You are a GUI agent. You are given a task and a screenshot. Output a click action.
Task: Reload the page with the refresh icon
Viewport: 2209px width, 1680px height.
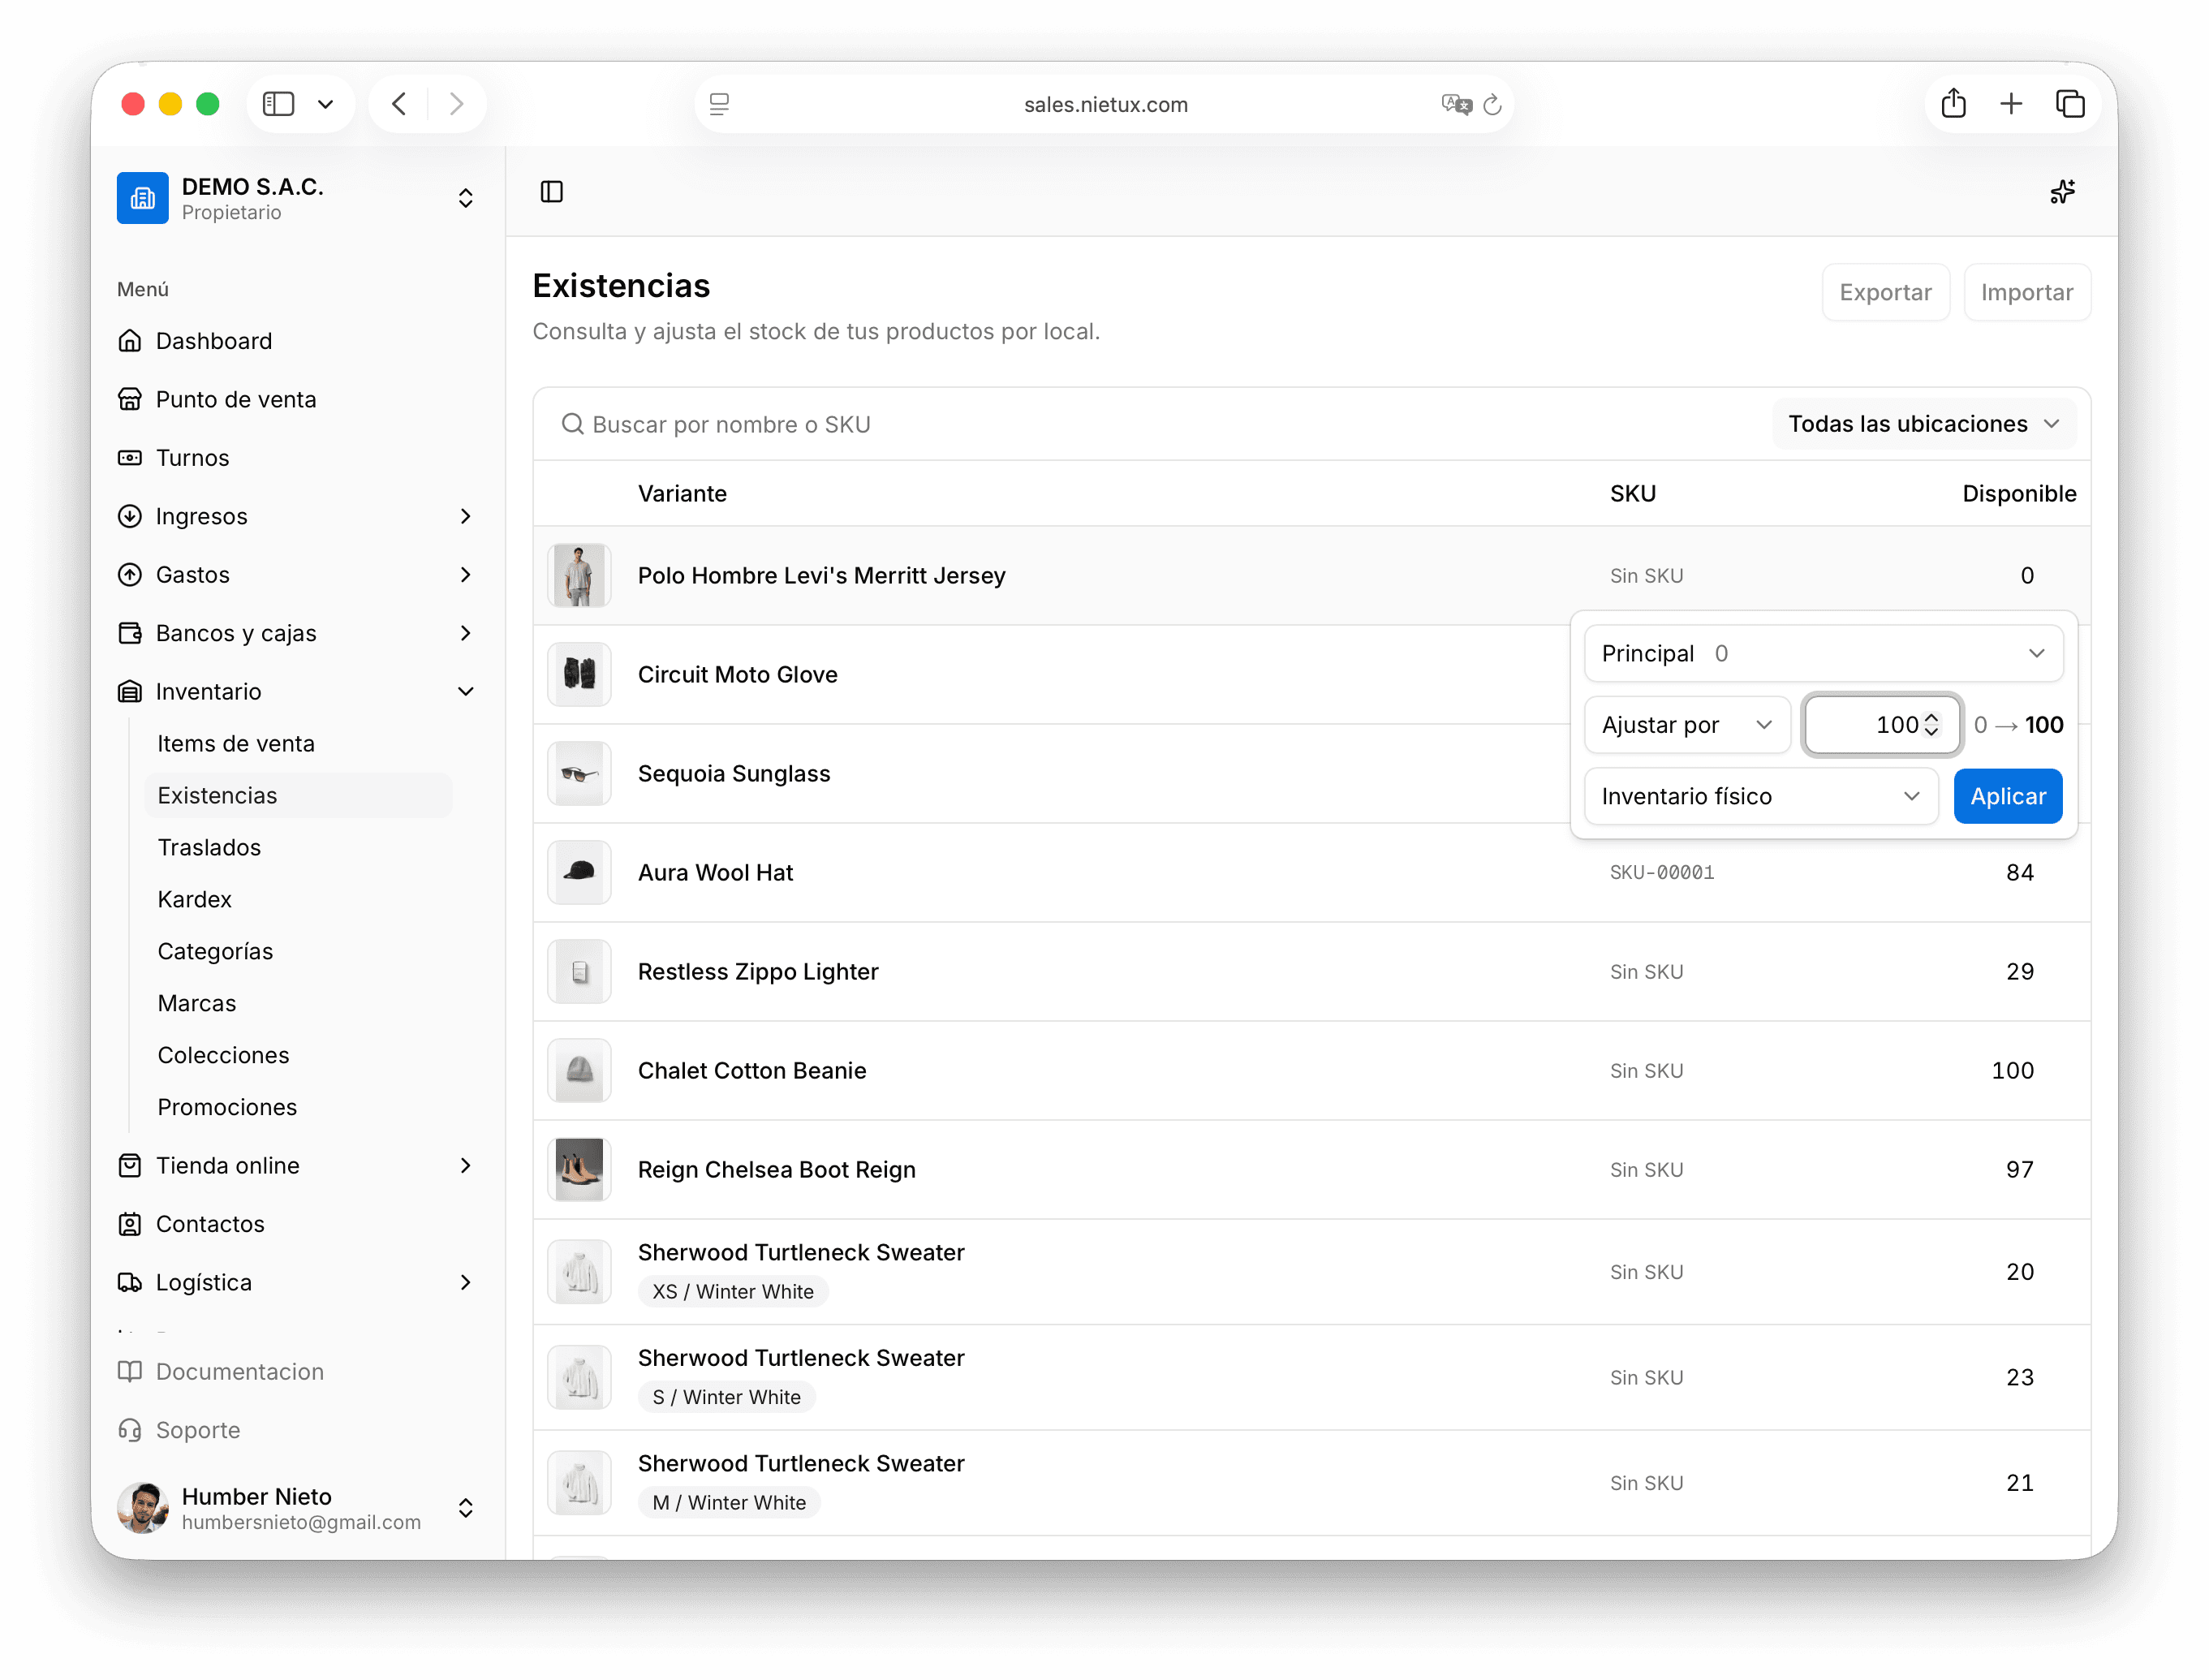point(1491,104)
